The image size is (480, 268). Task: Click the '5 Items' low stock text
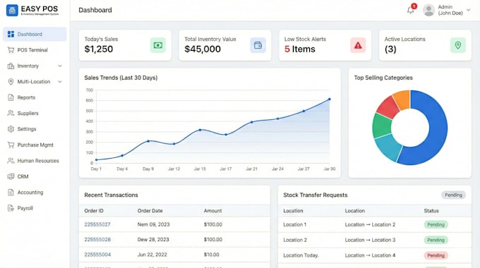point(300,49)
